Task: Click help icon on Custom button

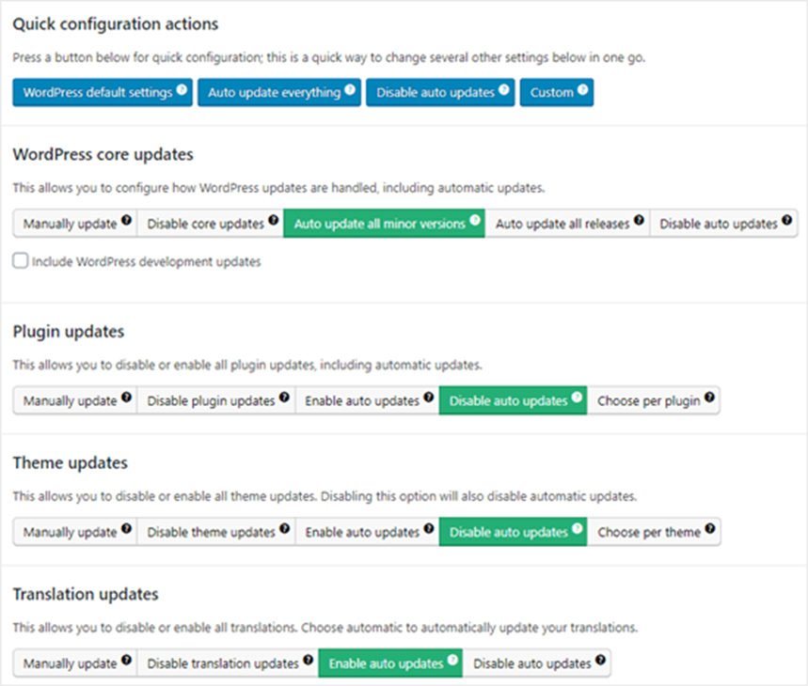Action: coord(583,89)
